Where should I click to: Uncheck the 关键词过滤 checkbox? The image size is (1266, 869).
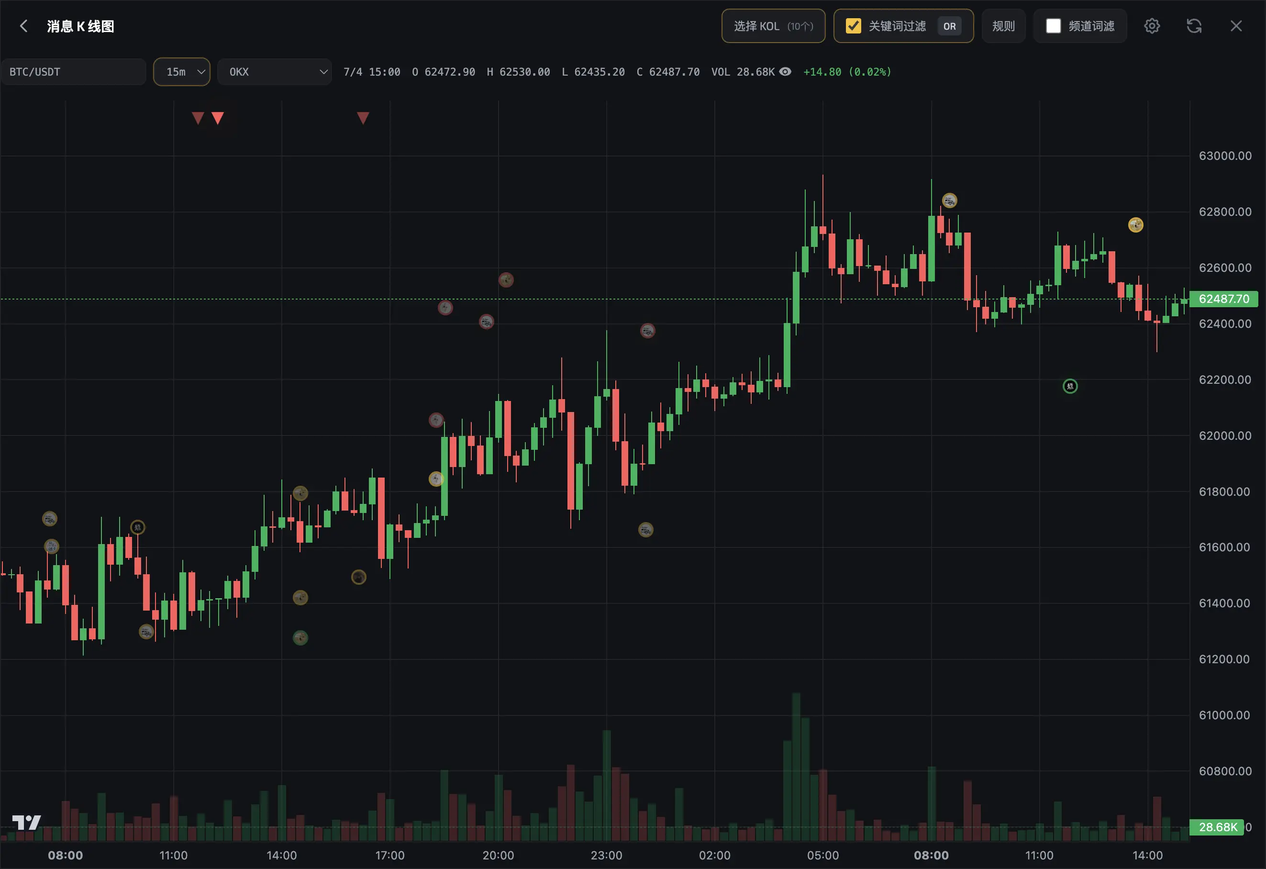tap(853, 26)
